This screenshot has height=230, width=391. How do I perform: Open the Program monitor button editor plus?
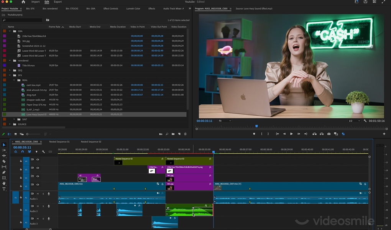tap(384, 134)
